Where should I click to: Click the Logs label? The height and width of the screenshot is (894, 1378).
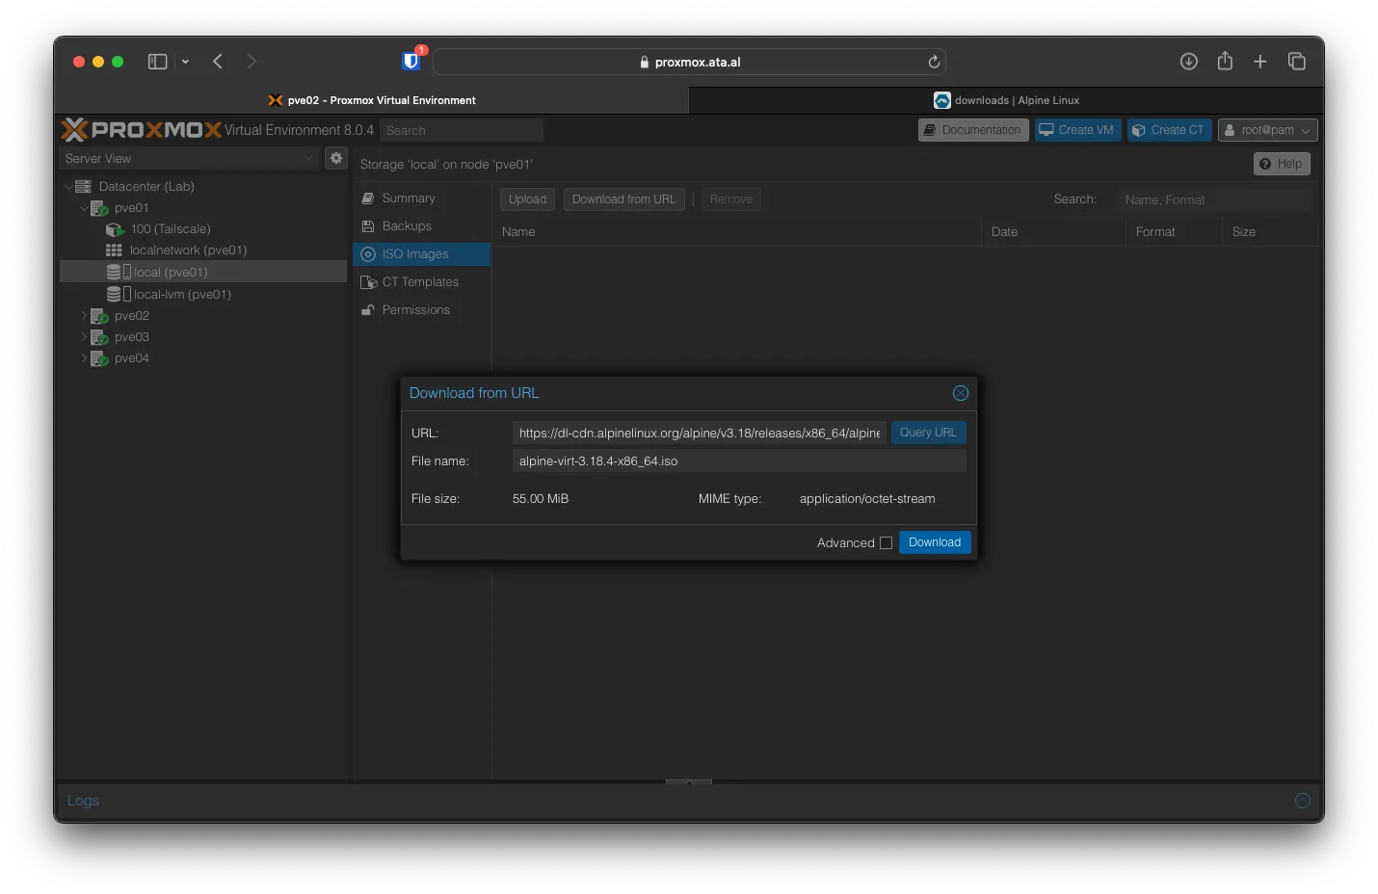(83, 801)
